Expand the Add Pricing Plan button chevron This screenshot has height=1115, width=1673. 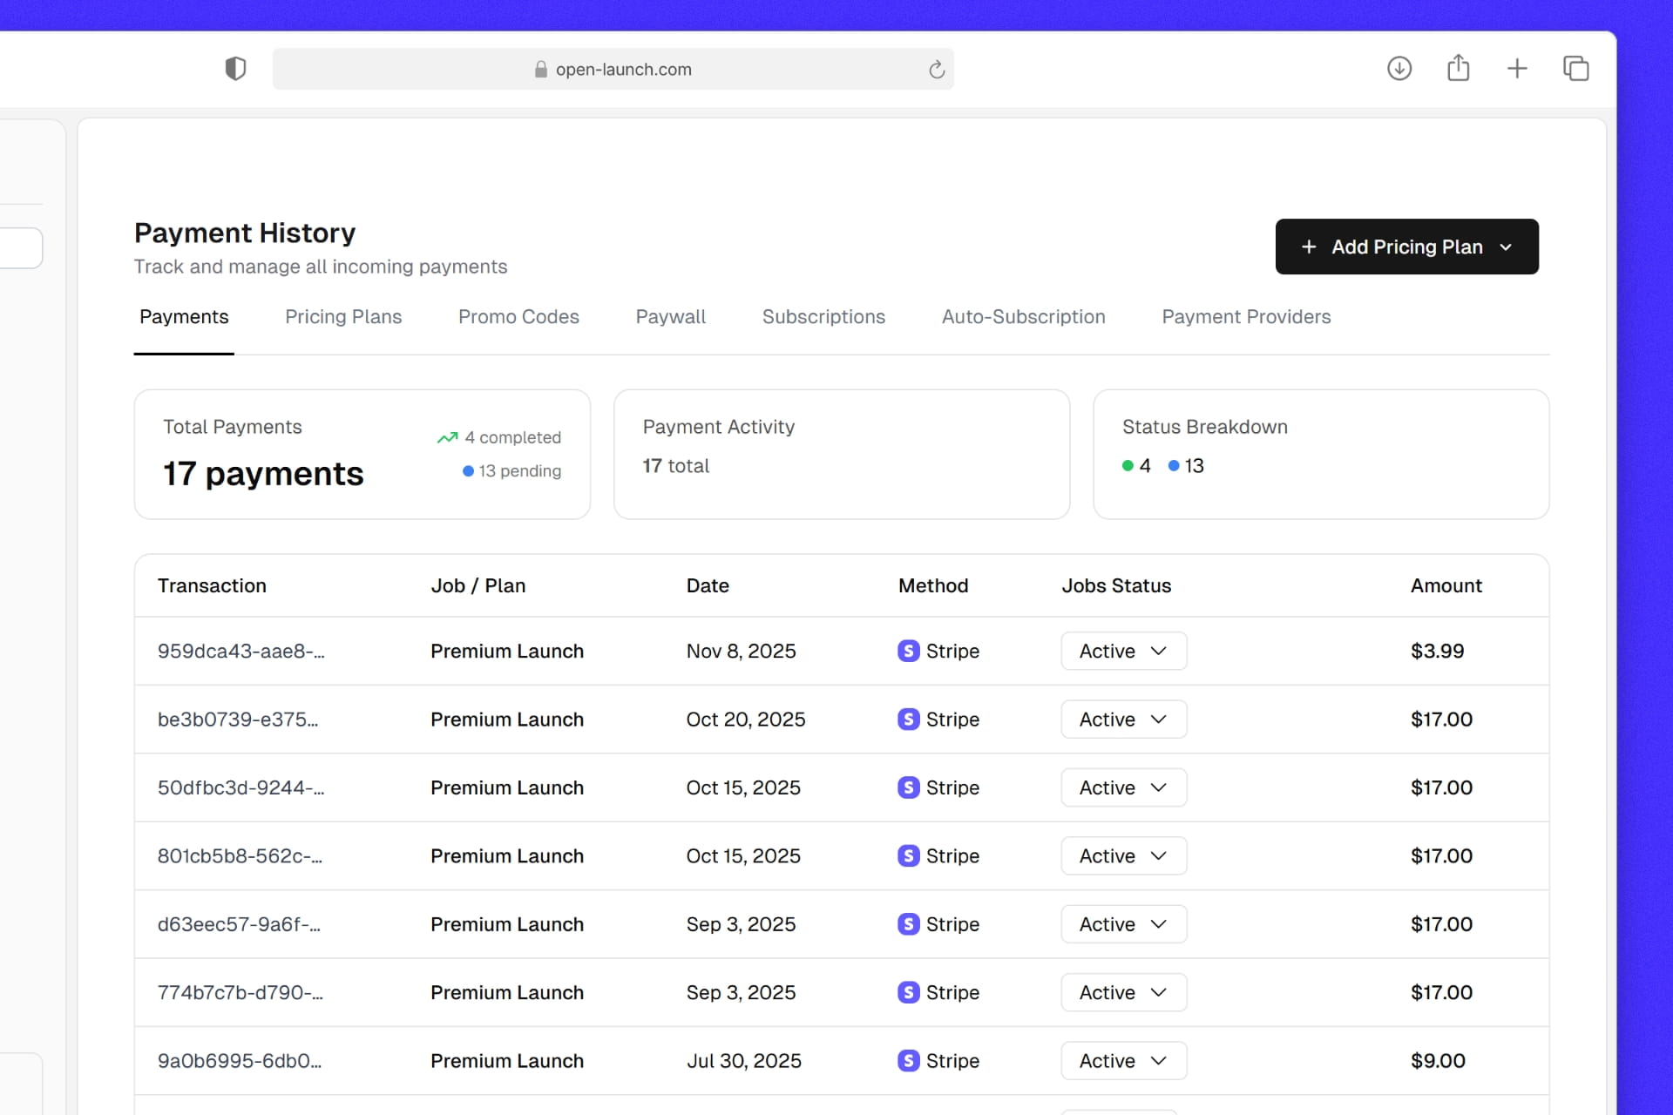coord(1506,247)
